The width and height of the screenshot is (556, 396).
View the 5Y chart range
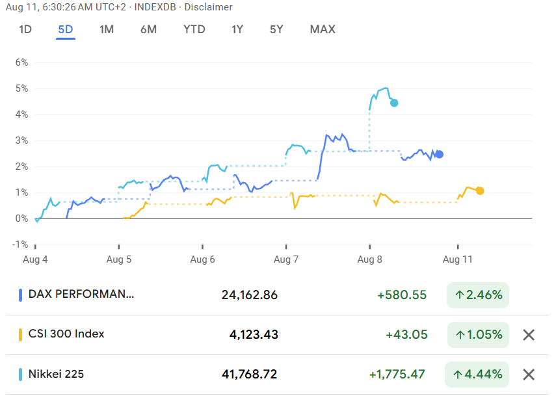tap(276, 29)
